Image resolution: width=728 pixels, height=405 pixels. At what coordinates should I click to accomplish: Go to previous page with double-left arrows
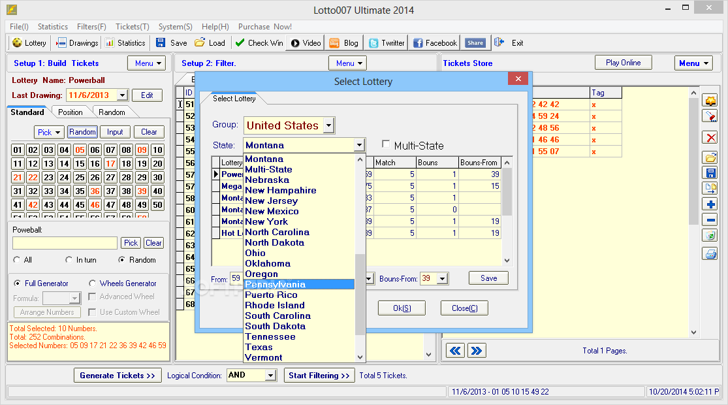click(x=456, y=351)
